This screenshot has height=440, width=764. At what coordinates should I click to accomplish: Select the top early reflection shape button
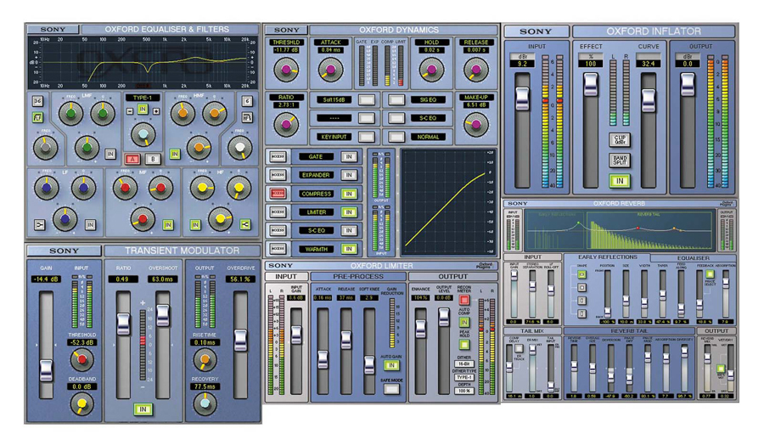(581, 274)
